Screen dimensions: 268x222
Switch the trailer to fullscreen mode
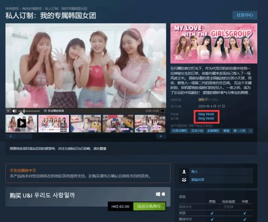[x=163, y=111]
